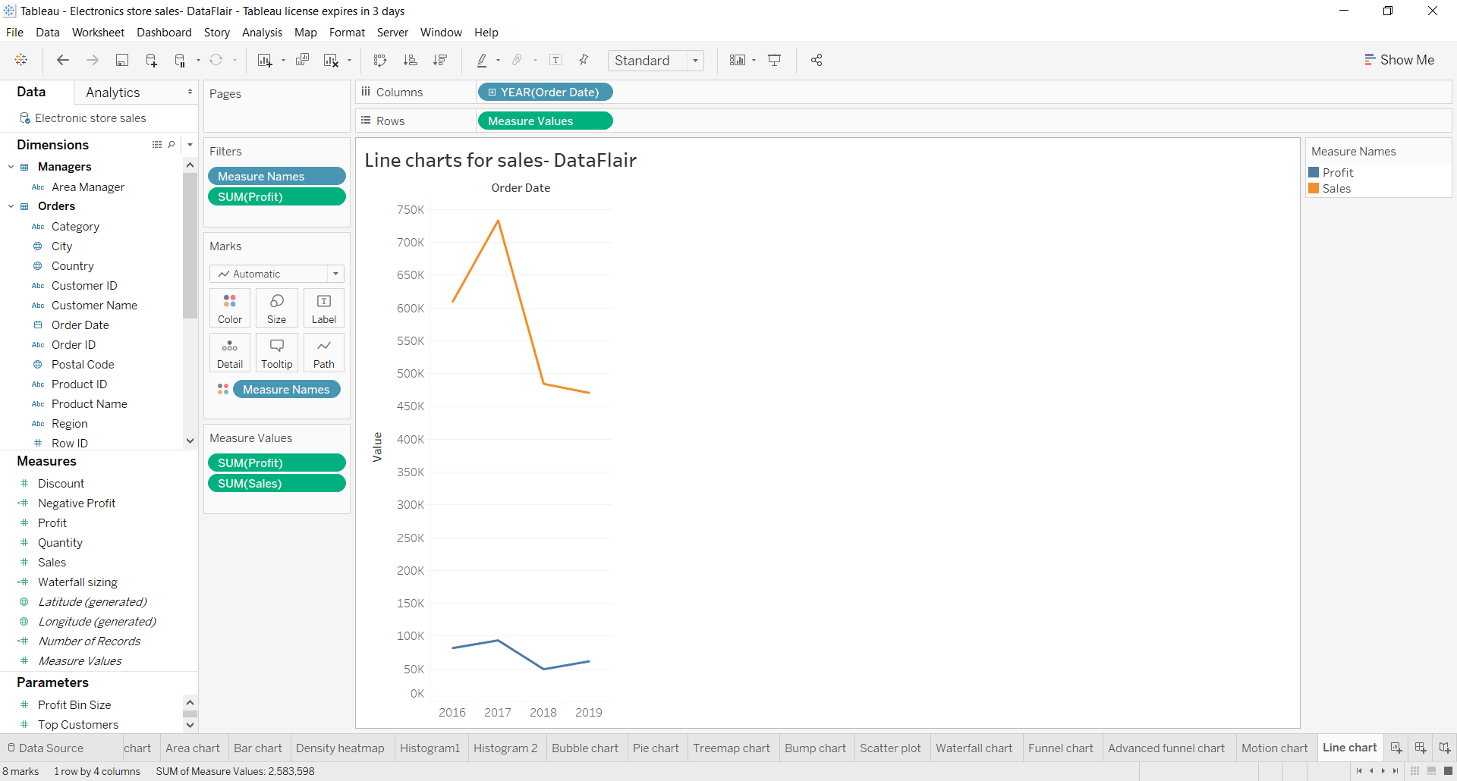Select the Profit Bin Size parameter
The height and width of the screenshot is (781, 1457).
[x=74, y=705]
